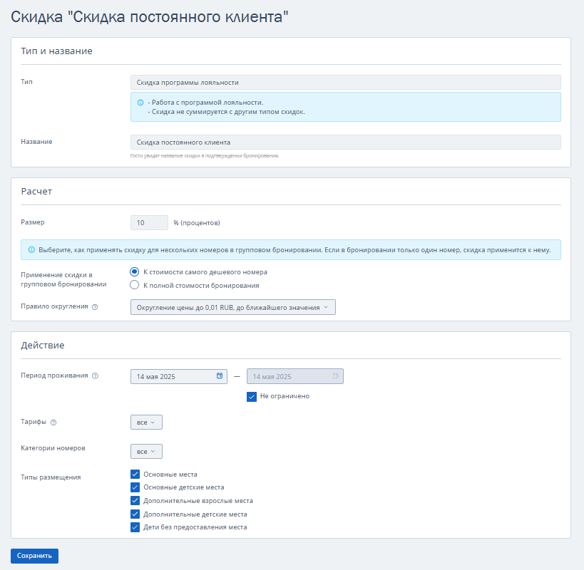Uncheck Дети без предоставления места

click(135, 527)
